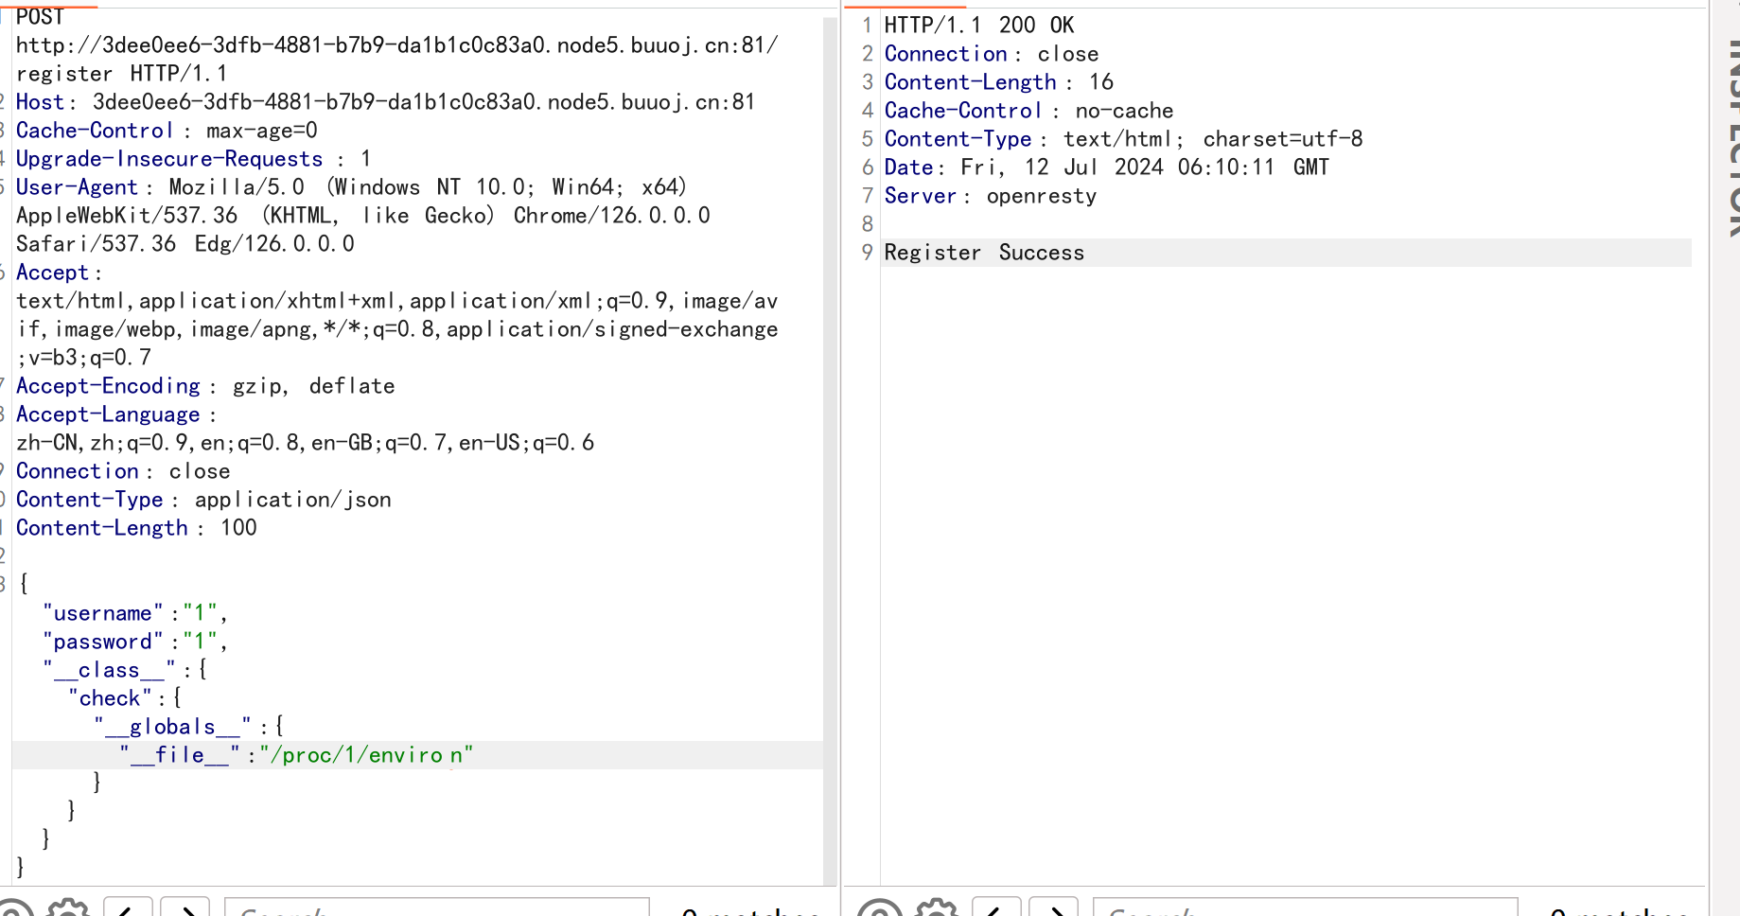
Task: Click the zh-CN language value line
Action: [x=305, y=443]
